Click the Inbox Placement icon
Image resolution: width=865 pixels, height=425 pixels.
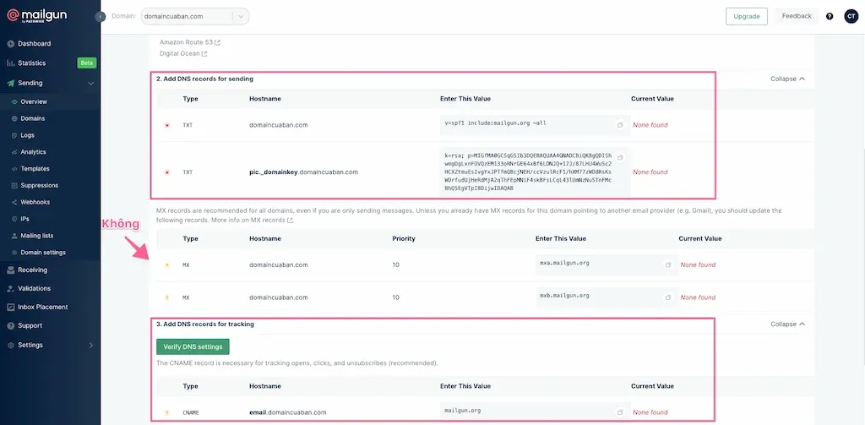tap(10, 307)
